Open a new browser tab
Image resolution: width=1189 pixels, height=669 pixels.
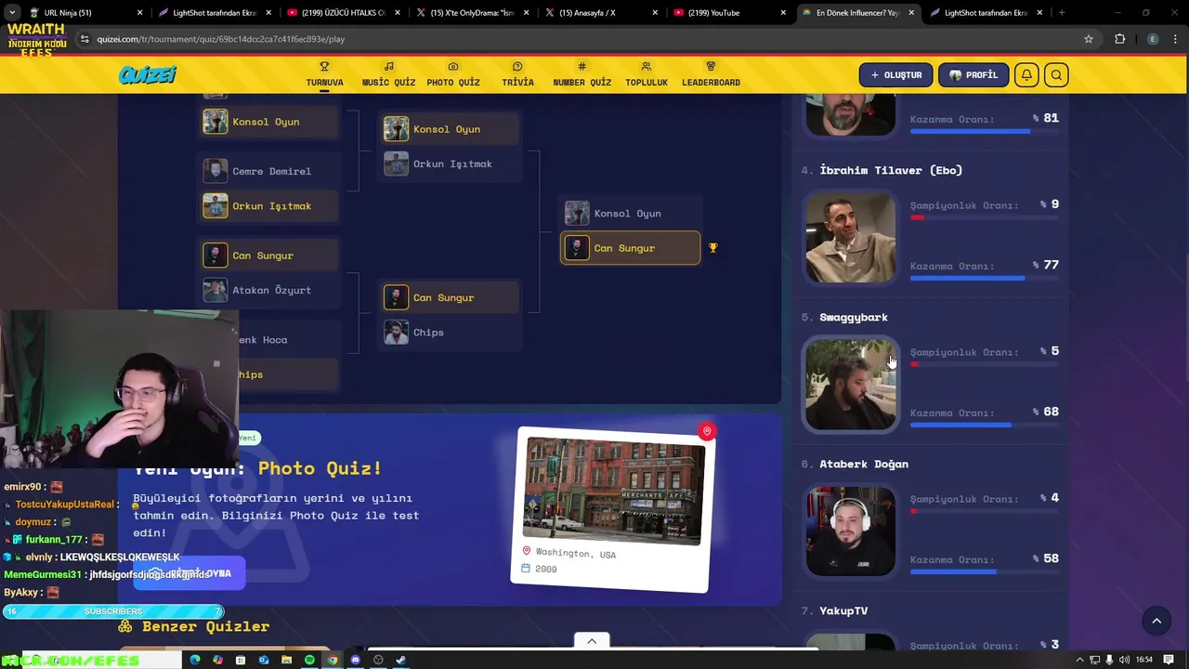click(1062, 13)
